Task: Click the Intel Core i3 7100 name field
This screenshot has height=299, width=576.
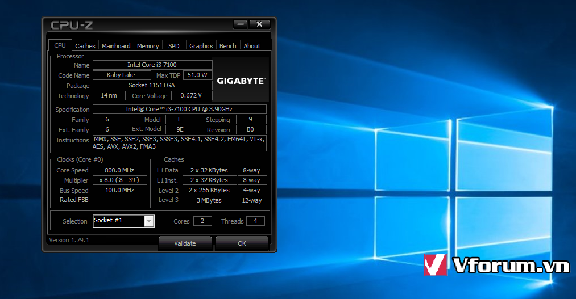Action: [152, 65]
